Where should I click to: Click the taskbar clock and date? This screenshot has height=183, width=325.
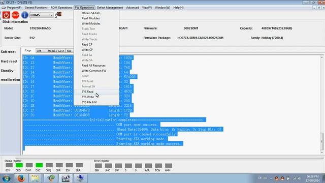coord(313,178)
